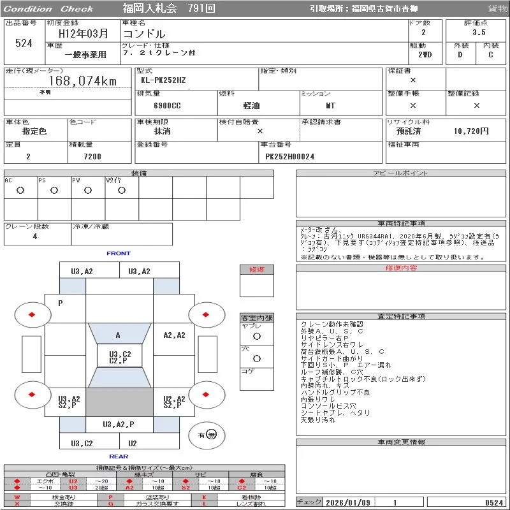The width and height of the screenshot is (510, 510).
Task: Select the lower-right tire marker on the diagram
Action: pos(205,394)
